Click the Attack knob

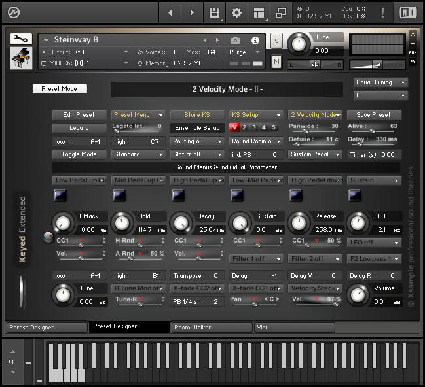coord(63,224)
